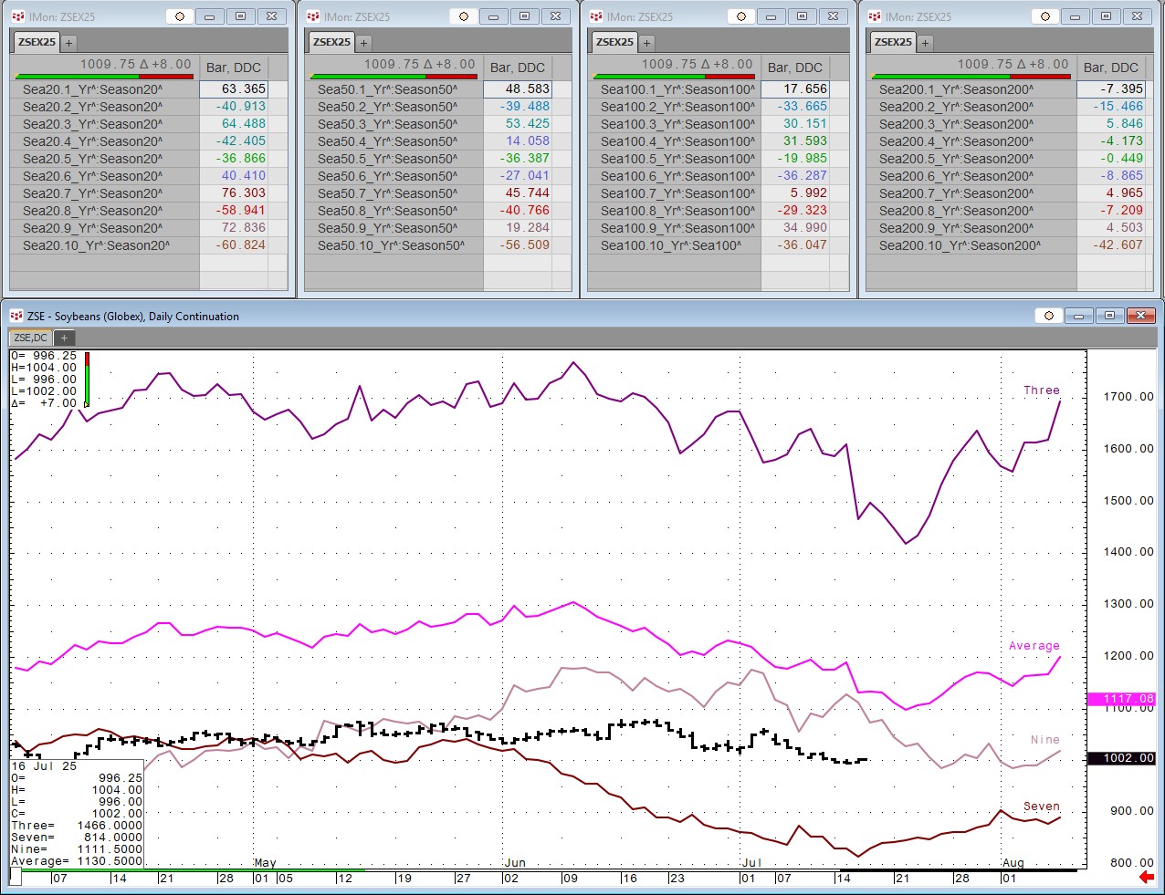Click the round circle button in the Season200 monitor title bar
This screenshot has width=1165, height=895.
click(1044, 16)
